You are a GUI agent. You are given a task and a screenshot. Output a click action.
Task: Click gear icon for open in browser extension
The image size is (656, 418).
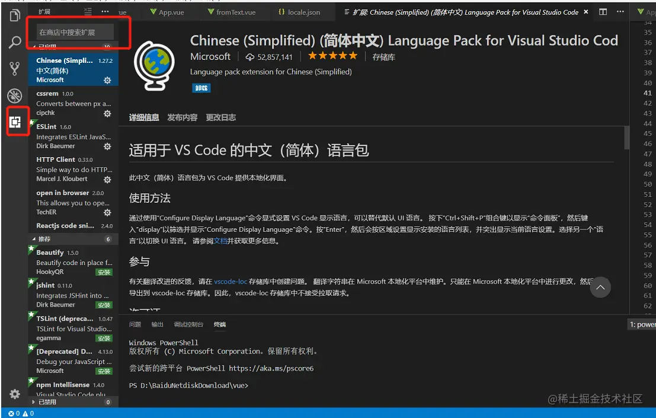107,212
